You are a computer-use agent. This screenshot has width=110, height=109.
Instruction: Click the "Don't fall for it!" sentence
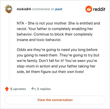[51, 61]
